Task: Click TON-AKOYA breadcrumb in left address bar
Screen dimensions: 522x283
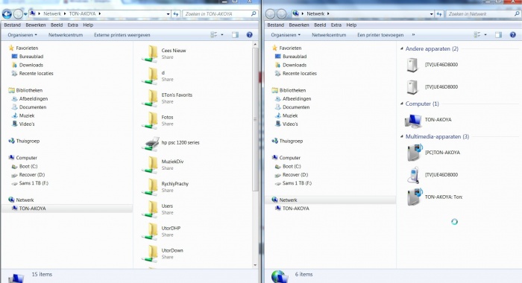Action: coord(82,13)
